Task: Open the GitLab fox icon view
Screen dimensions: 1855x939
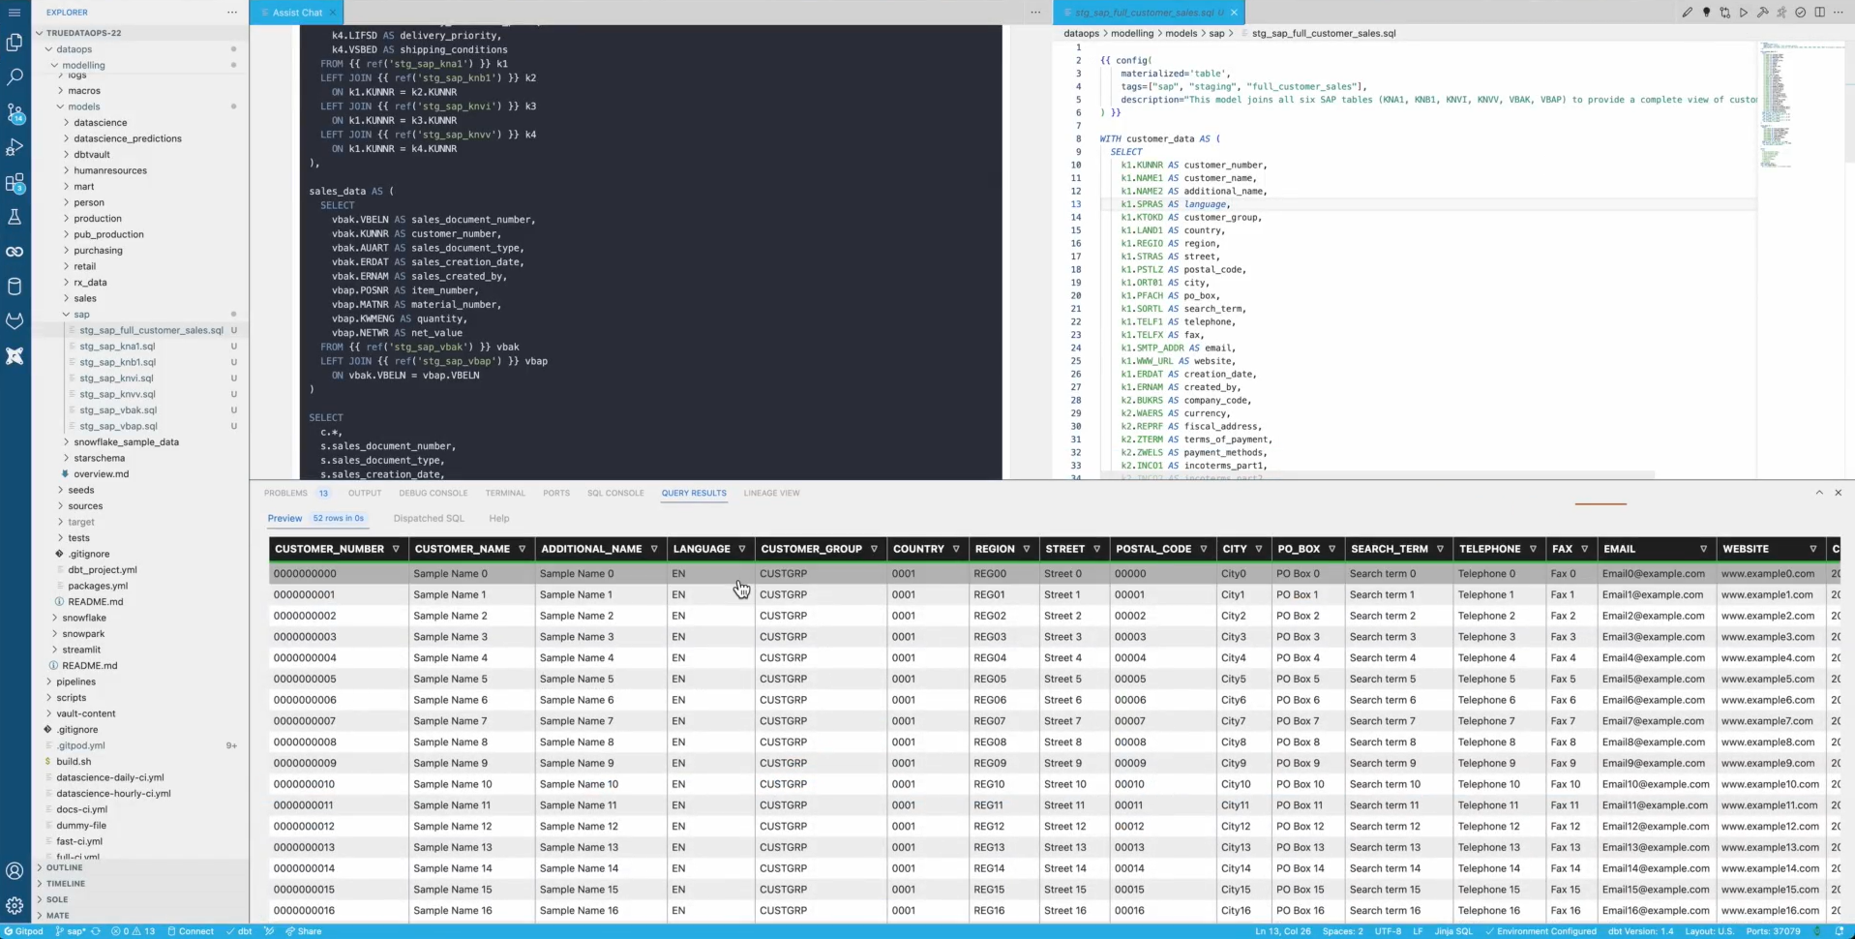Action: pos(15,321)
